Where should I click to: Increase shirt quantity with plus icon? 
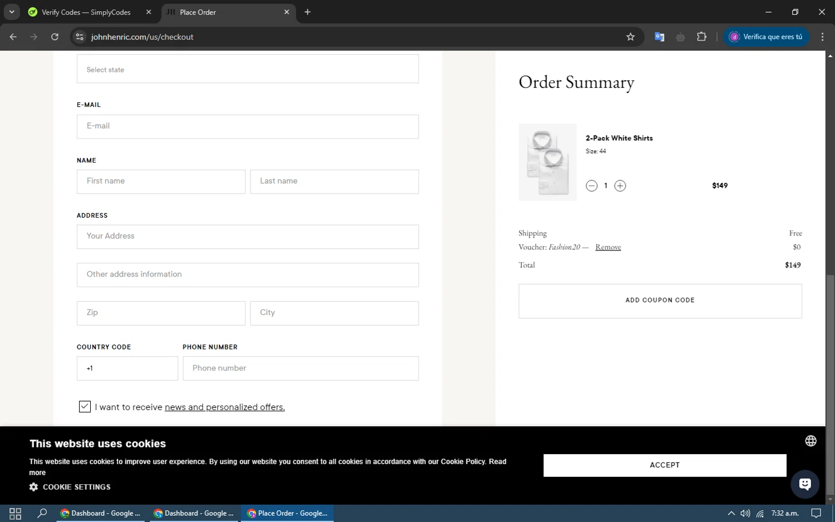(620, 186)
